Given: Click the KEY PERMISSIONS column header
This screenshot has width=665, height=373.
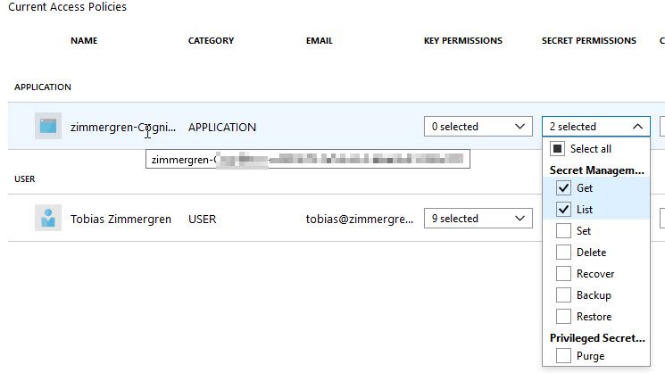Looking at the screenshot, I should (x=462, y=41).
